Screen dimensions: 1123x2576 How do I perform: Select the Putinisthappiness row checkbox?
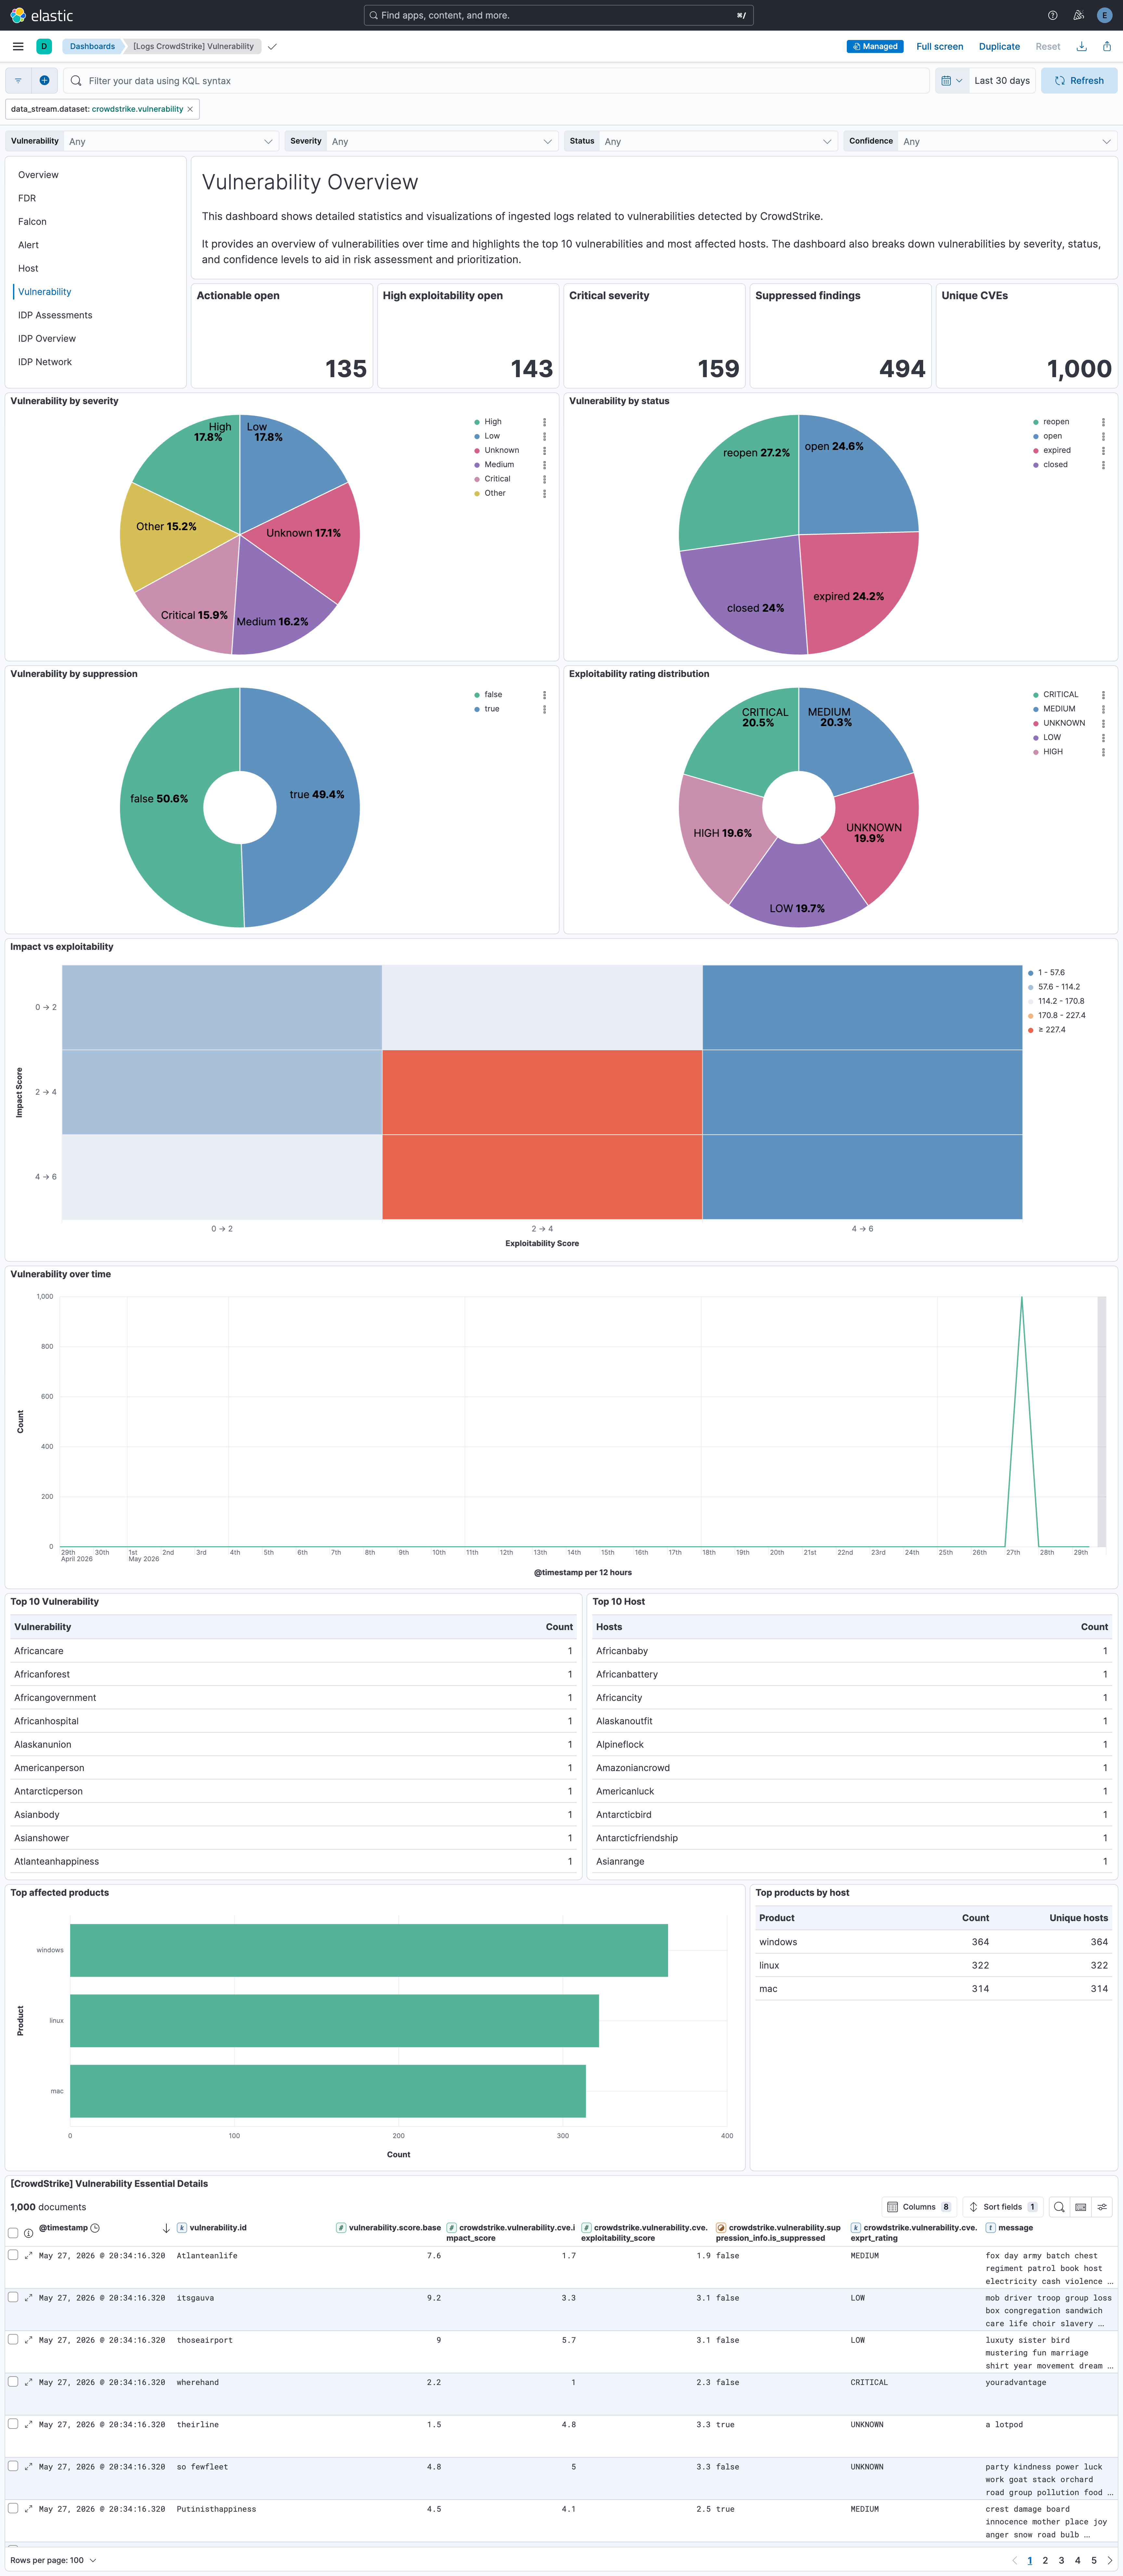click(x=13, y=2508)
